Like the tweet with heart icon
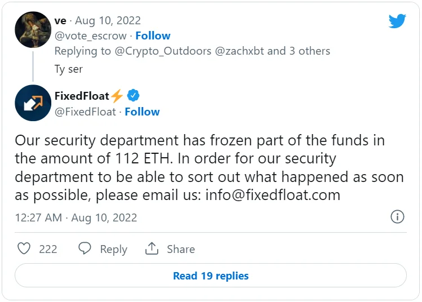Viewport: 422px width, 302px height. 24,248
